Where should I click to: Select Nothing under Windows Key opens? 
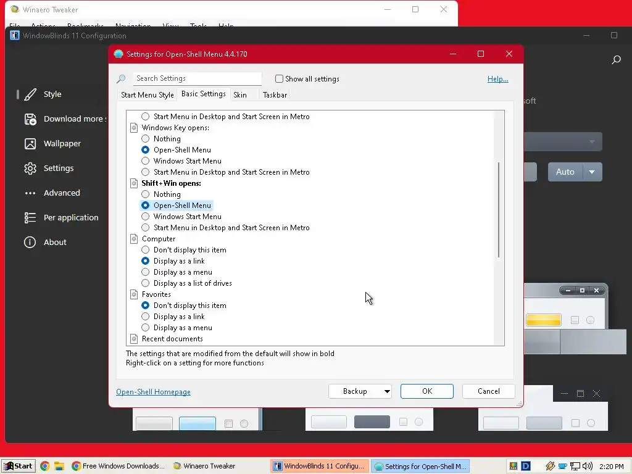click(146, 139)
